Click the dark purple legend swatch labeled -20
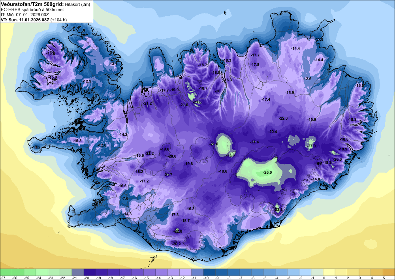Screen dimensions: 395x280 click(90, 272)
